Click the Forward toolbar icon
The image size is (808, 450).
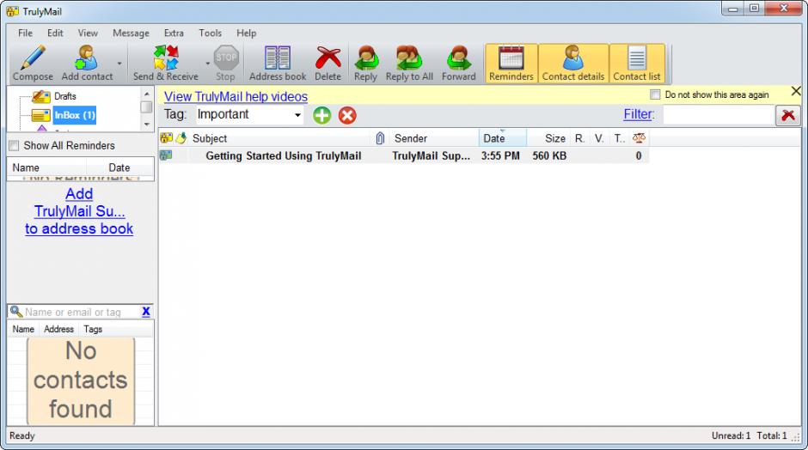pos(458,58)
